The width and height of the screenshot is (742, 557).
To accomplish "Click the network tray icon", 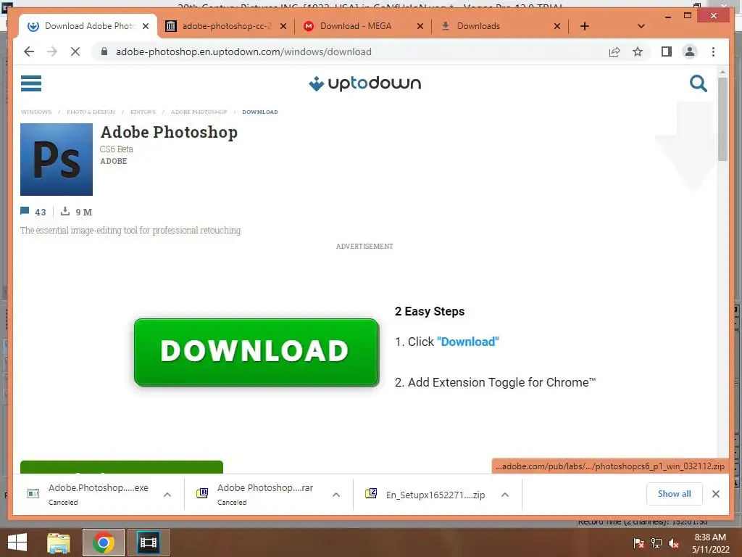I will pyautogui.click(x=656, y=543).
